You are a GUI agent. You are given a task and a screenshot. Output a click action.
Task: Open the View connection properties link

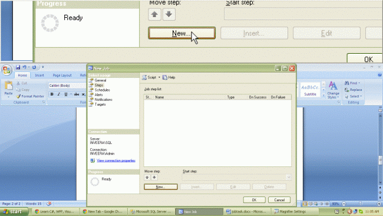116,161
